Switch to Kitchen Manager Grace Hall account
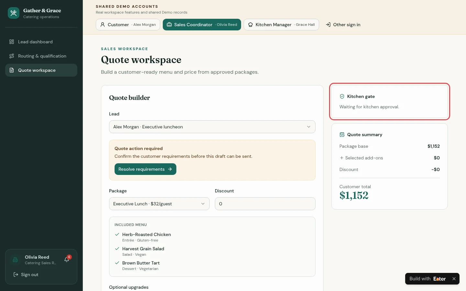The width and height of the screenshot is (466, 291). point(281,25)
